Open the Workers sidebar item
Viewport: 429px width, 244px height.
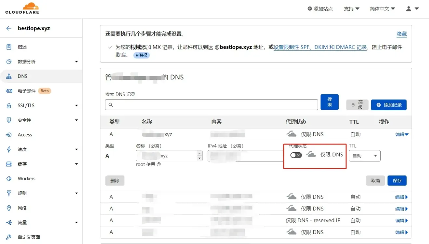point(26,179)
